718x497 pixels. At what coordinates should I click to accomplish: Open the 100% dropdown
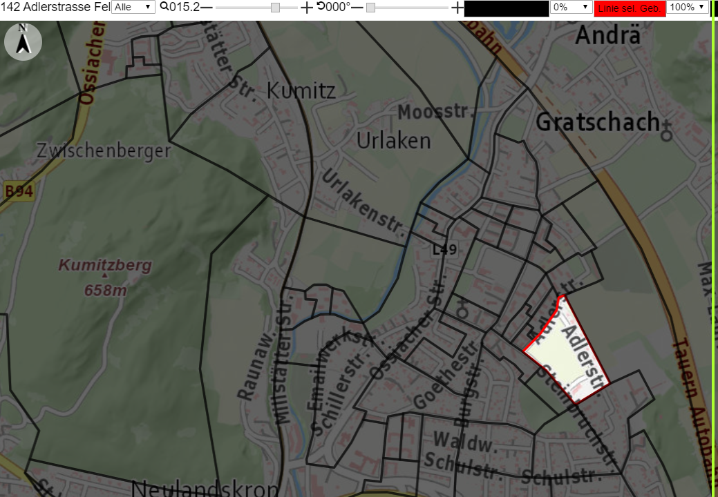[688, 7]
